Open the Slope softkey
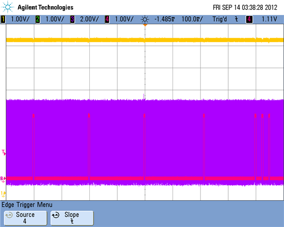The height and width of the screenshot is (227, 284). click(x=72, y=218)
